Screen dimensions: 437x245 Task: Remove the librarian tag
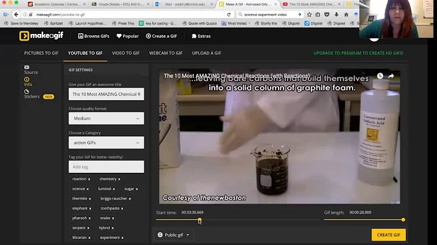pyautogui.click(x=89, y=238)
